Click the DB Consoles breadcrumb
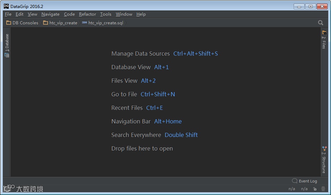The image size is (331, 195). tap(22, 23)
